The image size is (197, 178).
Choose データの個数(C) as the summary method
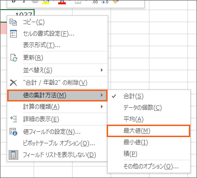click(x=149, y=108)
